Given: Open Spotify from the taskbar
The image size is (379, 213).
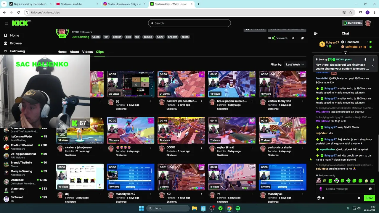Looking at the screenshot, I should 238,208.
